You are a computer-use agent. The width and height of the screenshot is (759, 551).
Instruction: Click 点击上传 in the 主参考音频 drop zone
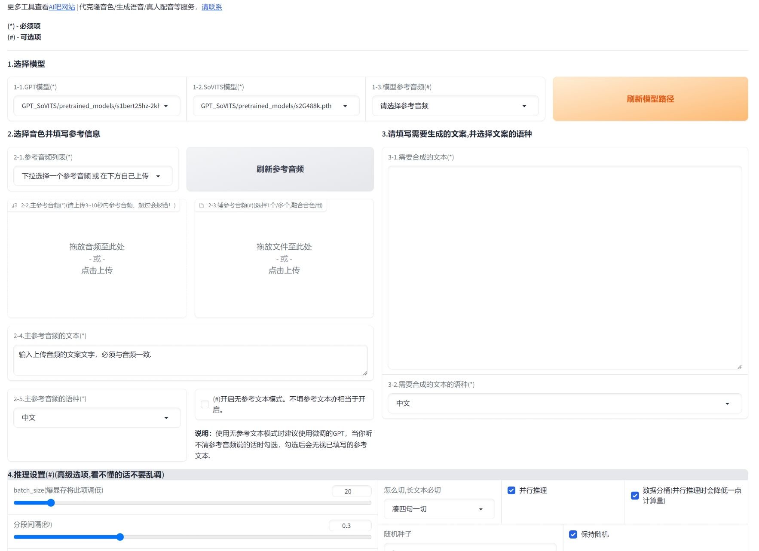click(x=96, y=270)
